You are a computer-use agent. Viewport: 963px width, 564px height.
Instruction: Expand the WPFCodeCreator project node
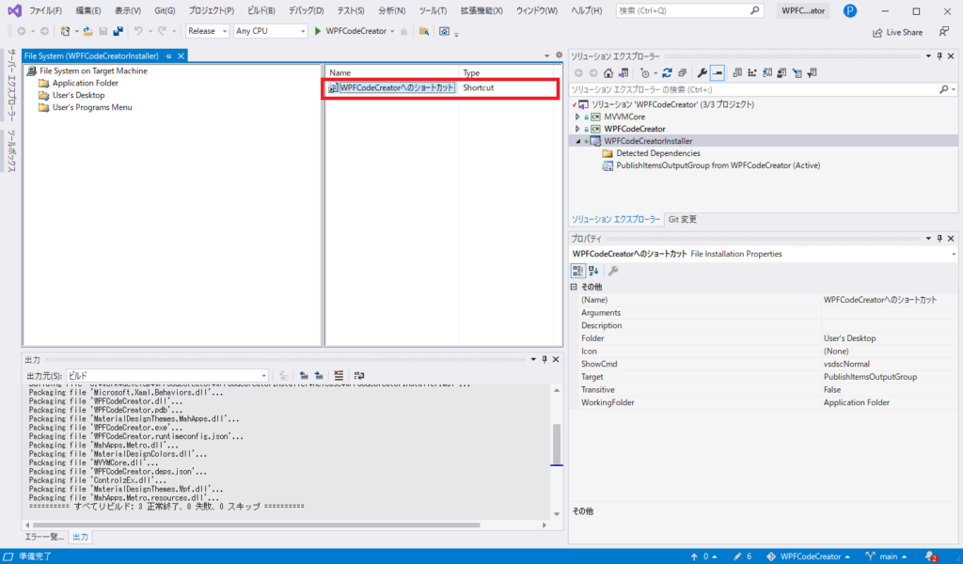[577, 129]
